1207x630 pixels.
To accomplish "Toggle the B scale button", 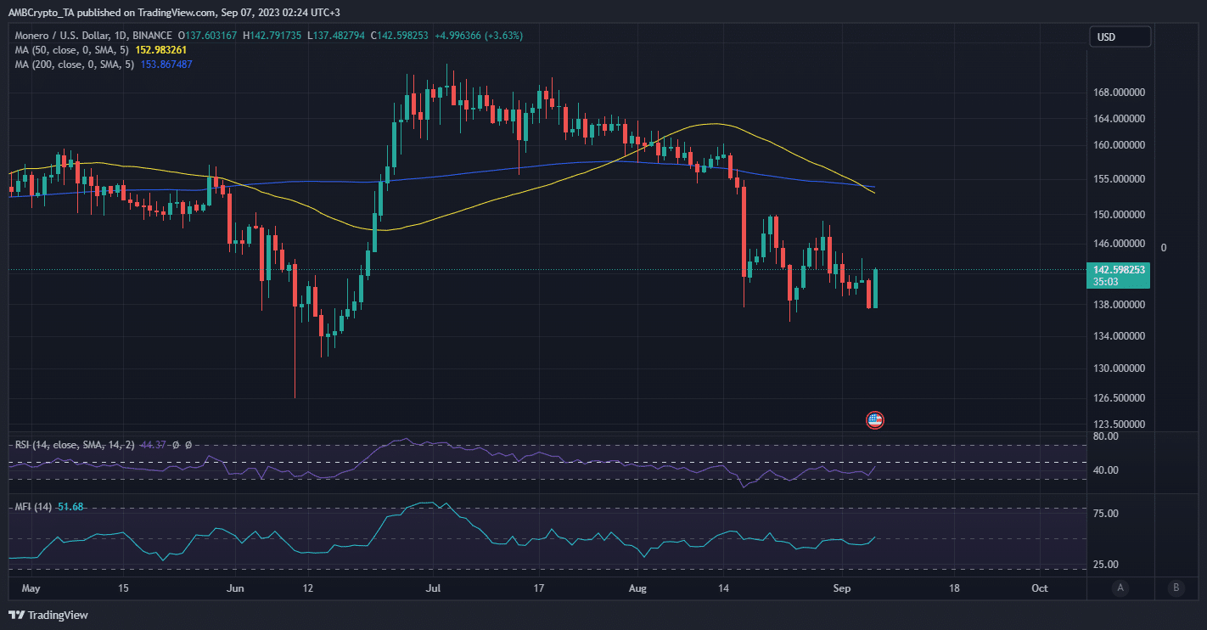I will click(x=1176, y=588).
